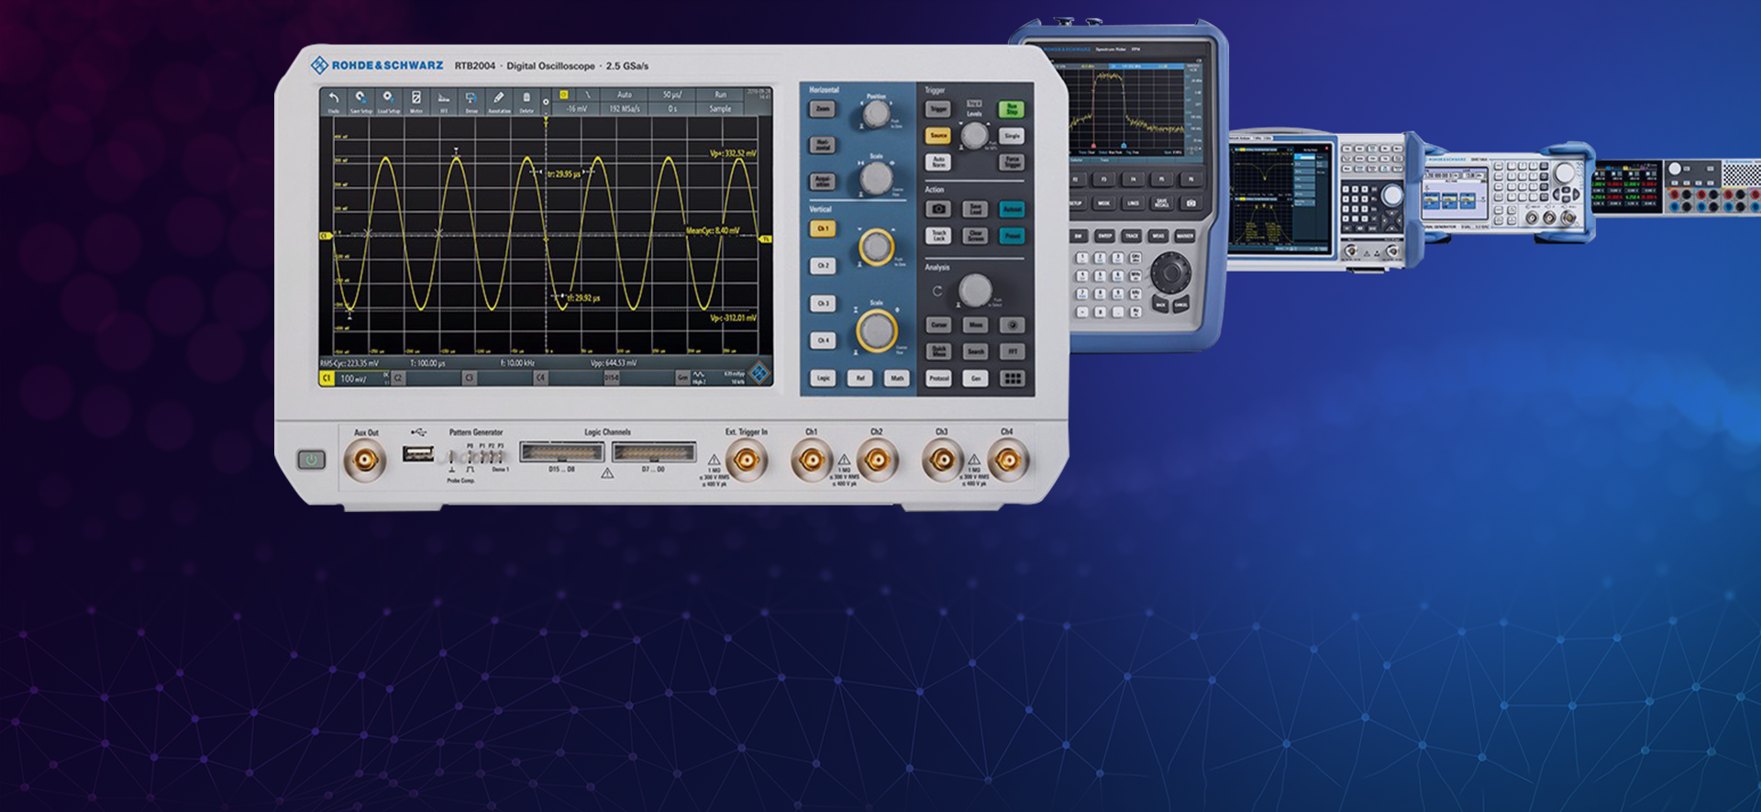Tap the Save Setup icon
Screen dimensions: 1761x812
[360, 100]
